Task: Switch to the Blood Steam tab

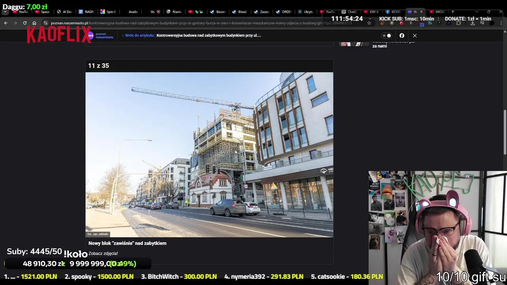Action: pos(240,12)
